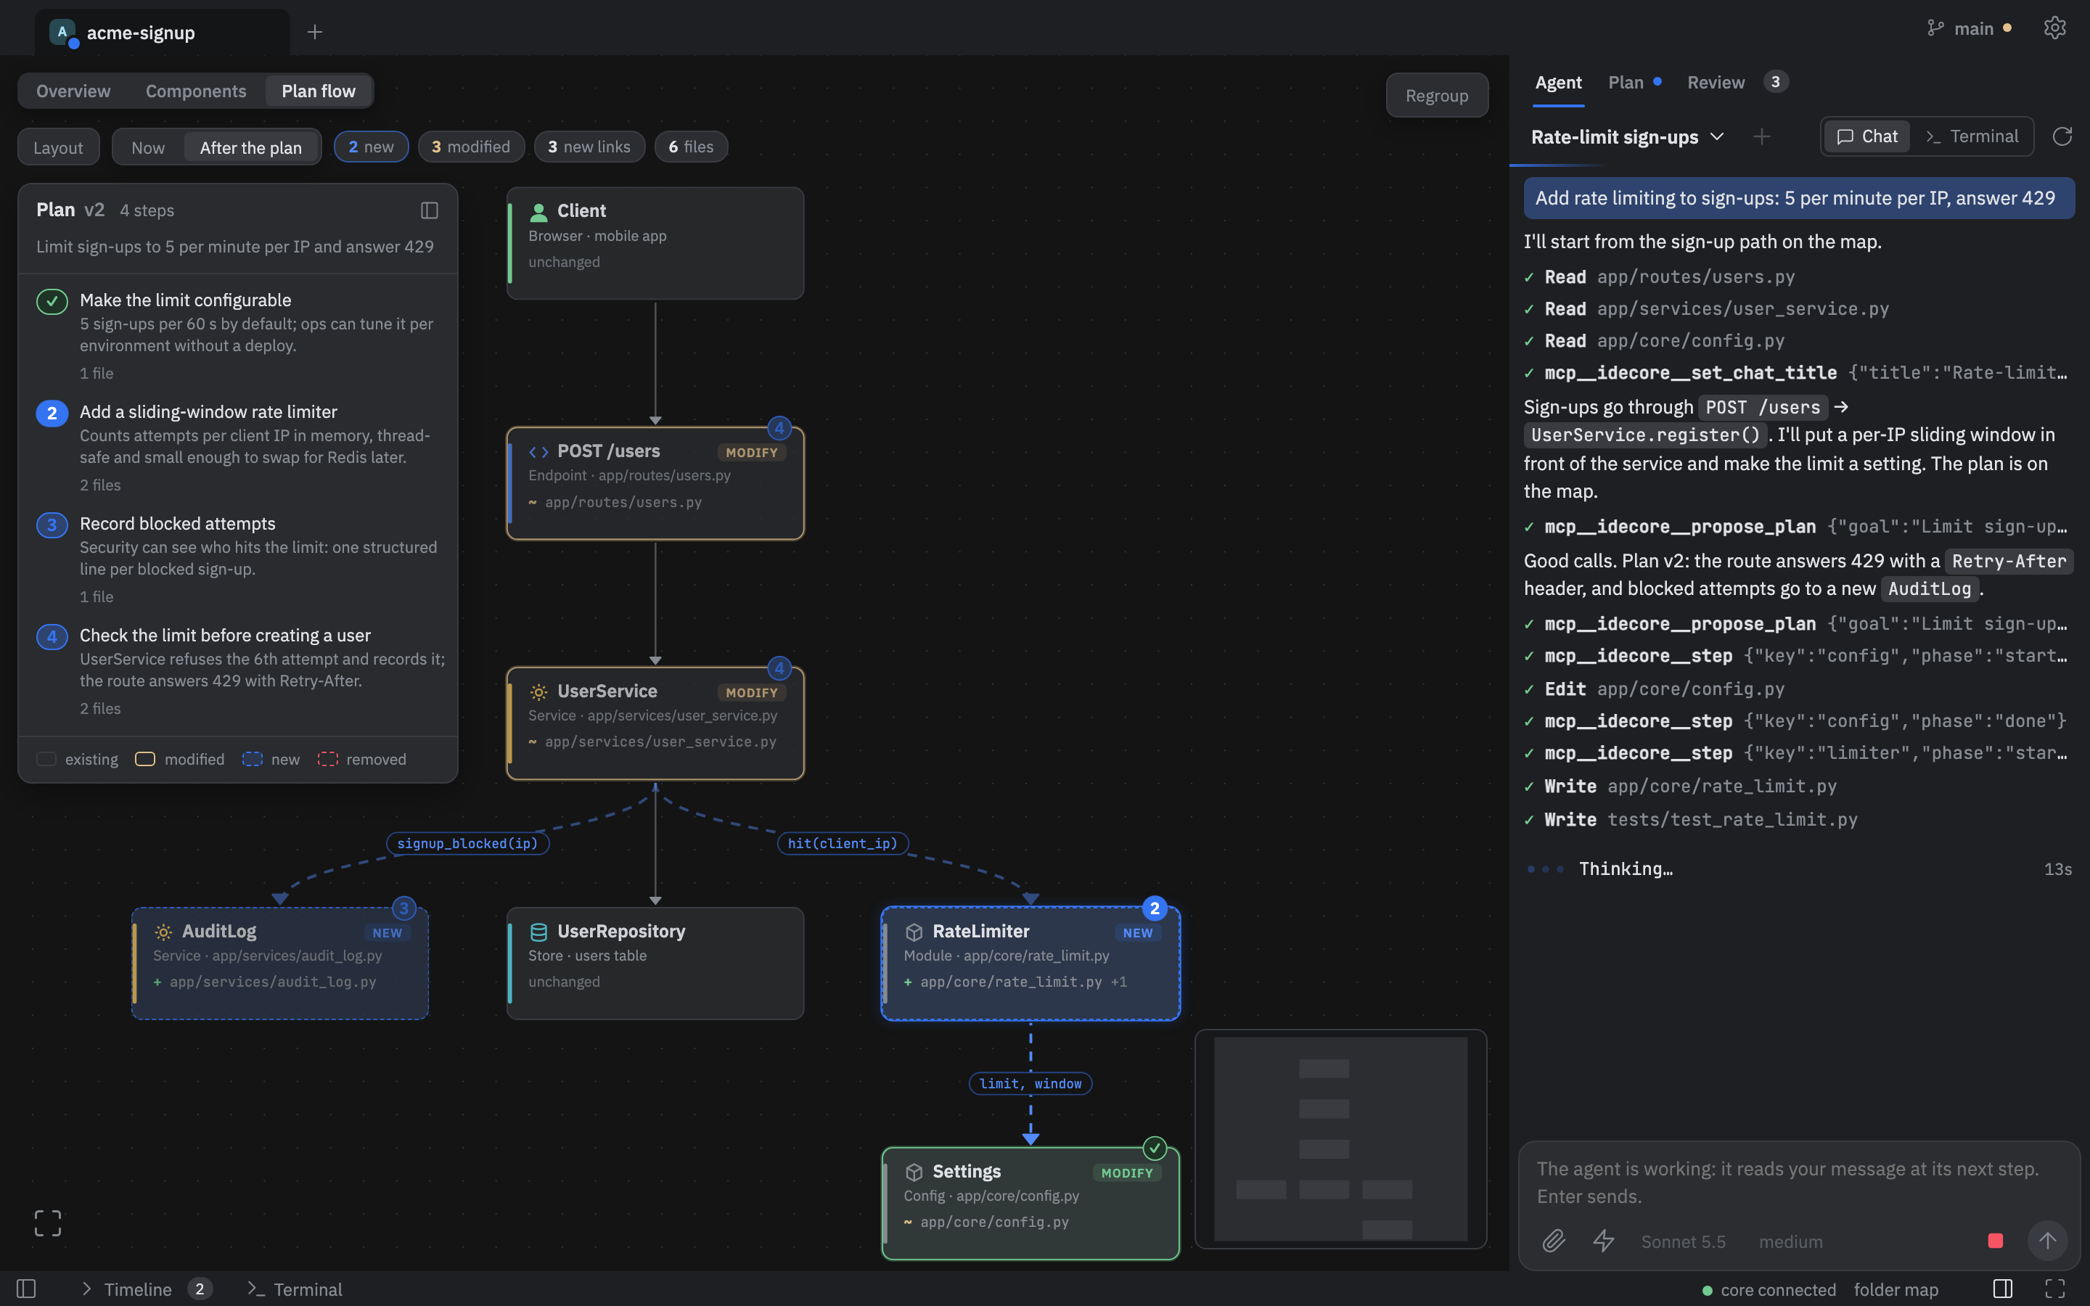Click the git branch main indicator
The height and width of the screenshot is (1306, 2090).
click(x=1969, y=28)
